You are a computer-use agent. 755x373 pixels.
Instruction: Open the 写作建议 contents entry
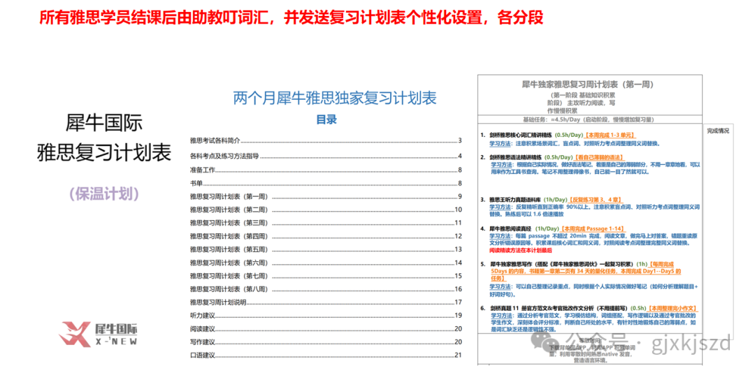tap(326, 342)
